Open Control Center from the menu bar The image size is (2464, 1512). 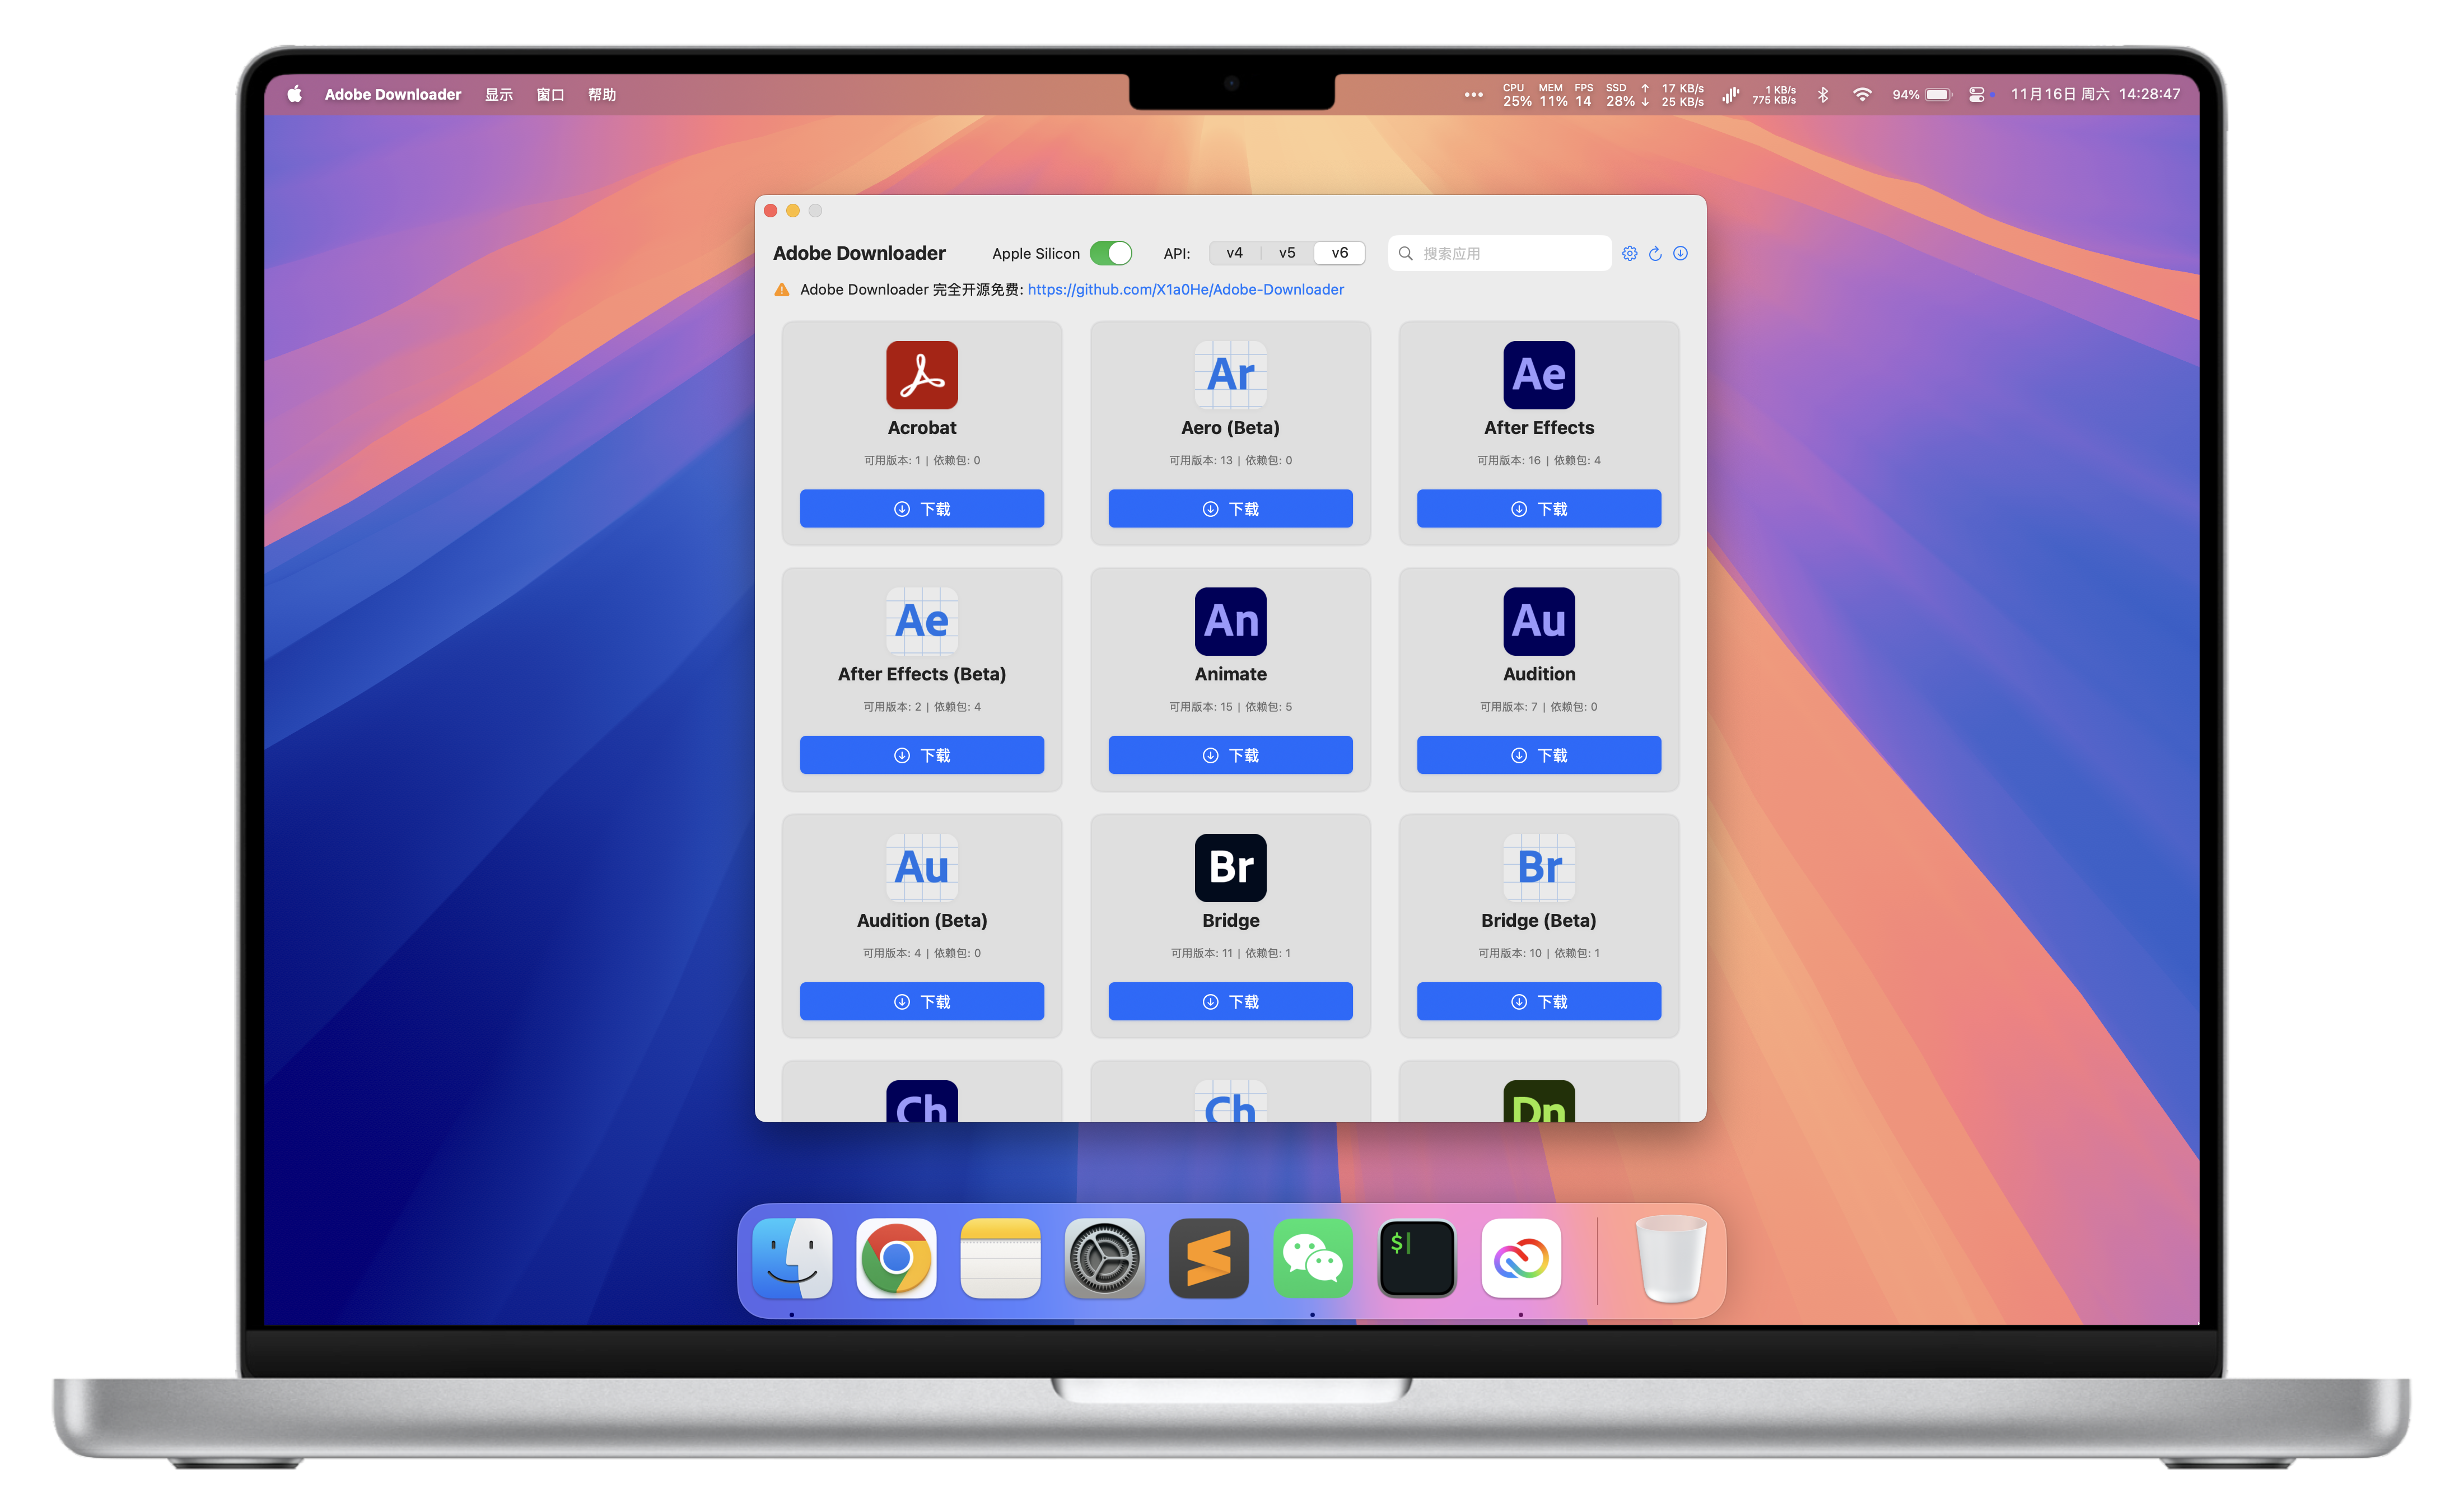click(1976, 94)
